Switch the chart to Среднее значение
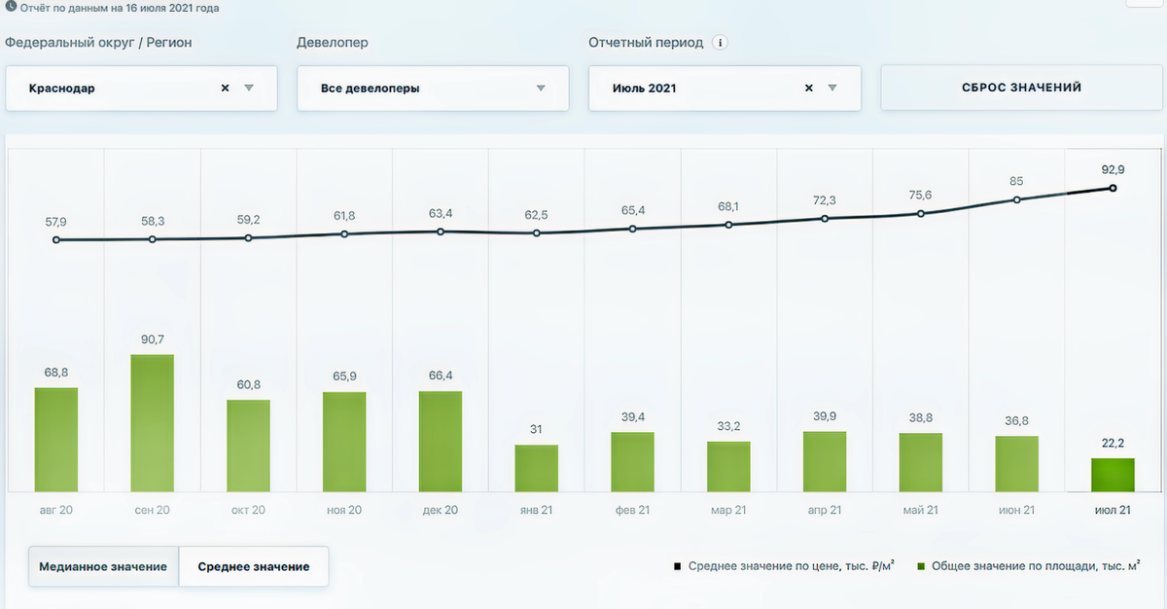 tap(253, 565)
